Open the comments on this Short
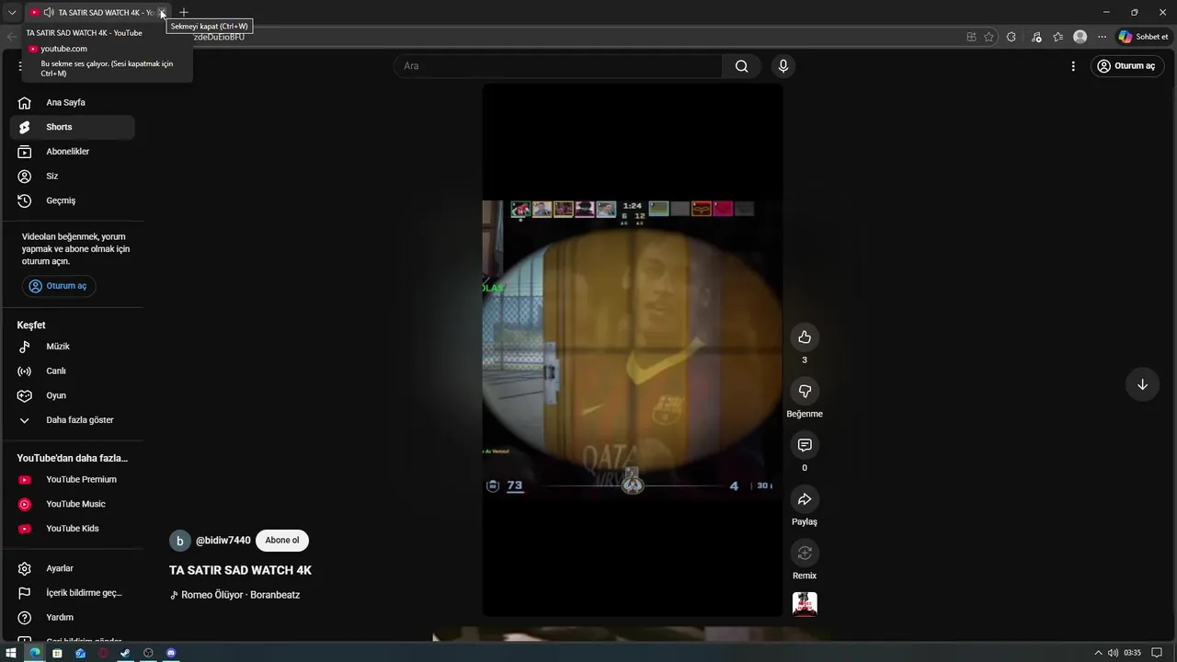 coord(805,445)
